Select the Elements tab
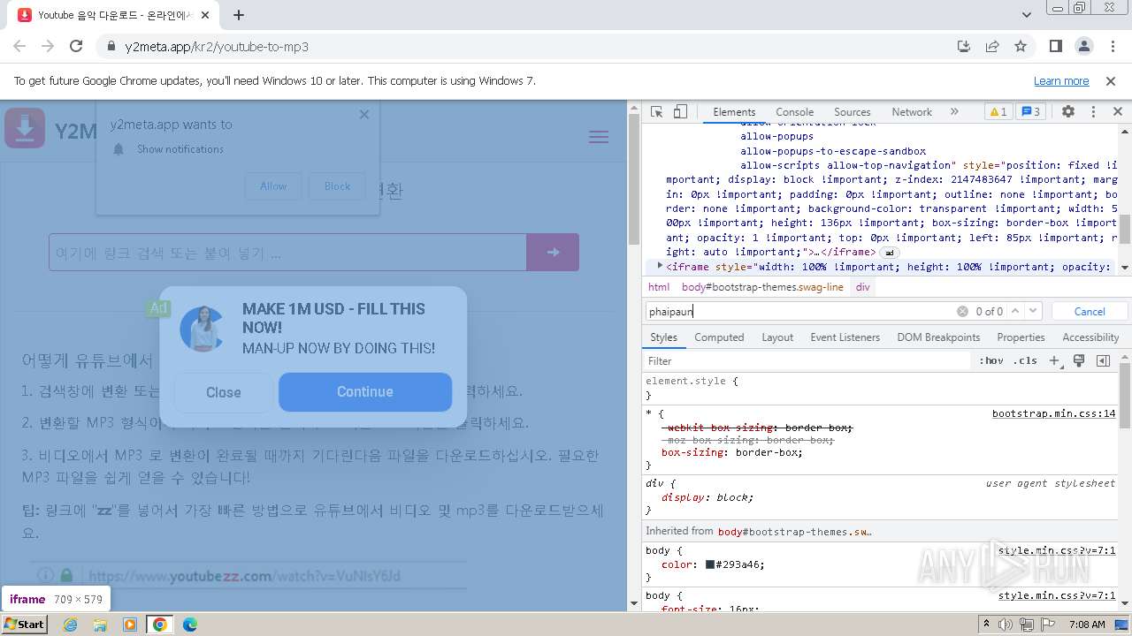The width and height of the screenshot is (1132, 636). click(x=734, y=112)
